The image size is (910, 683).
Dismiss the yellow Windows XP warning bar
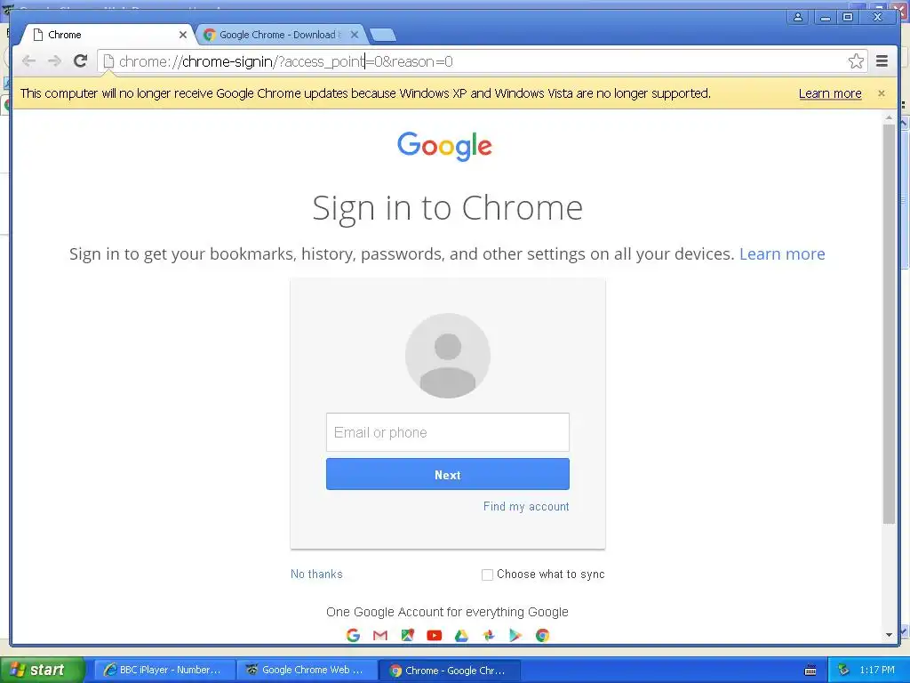(882, 93)
